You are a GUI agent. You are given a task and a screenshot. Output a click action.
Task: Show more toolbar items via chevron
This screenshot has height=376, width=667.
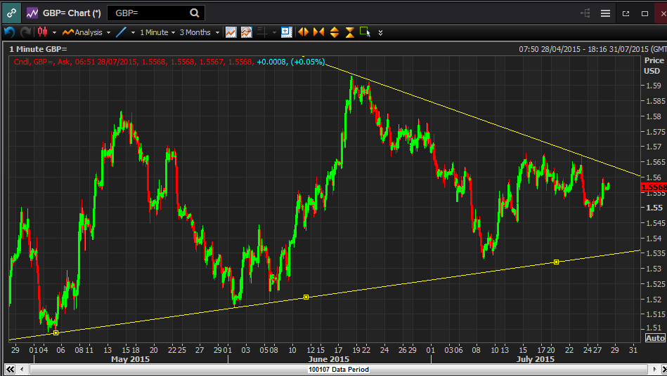(380, 33)
